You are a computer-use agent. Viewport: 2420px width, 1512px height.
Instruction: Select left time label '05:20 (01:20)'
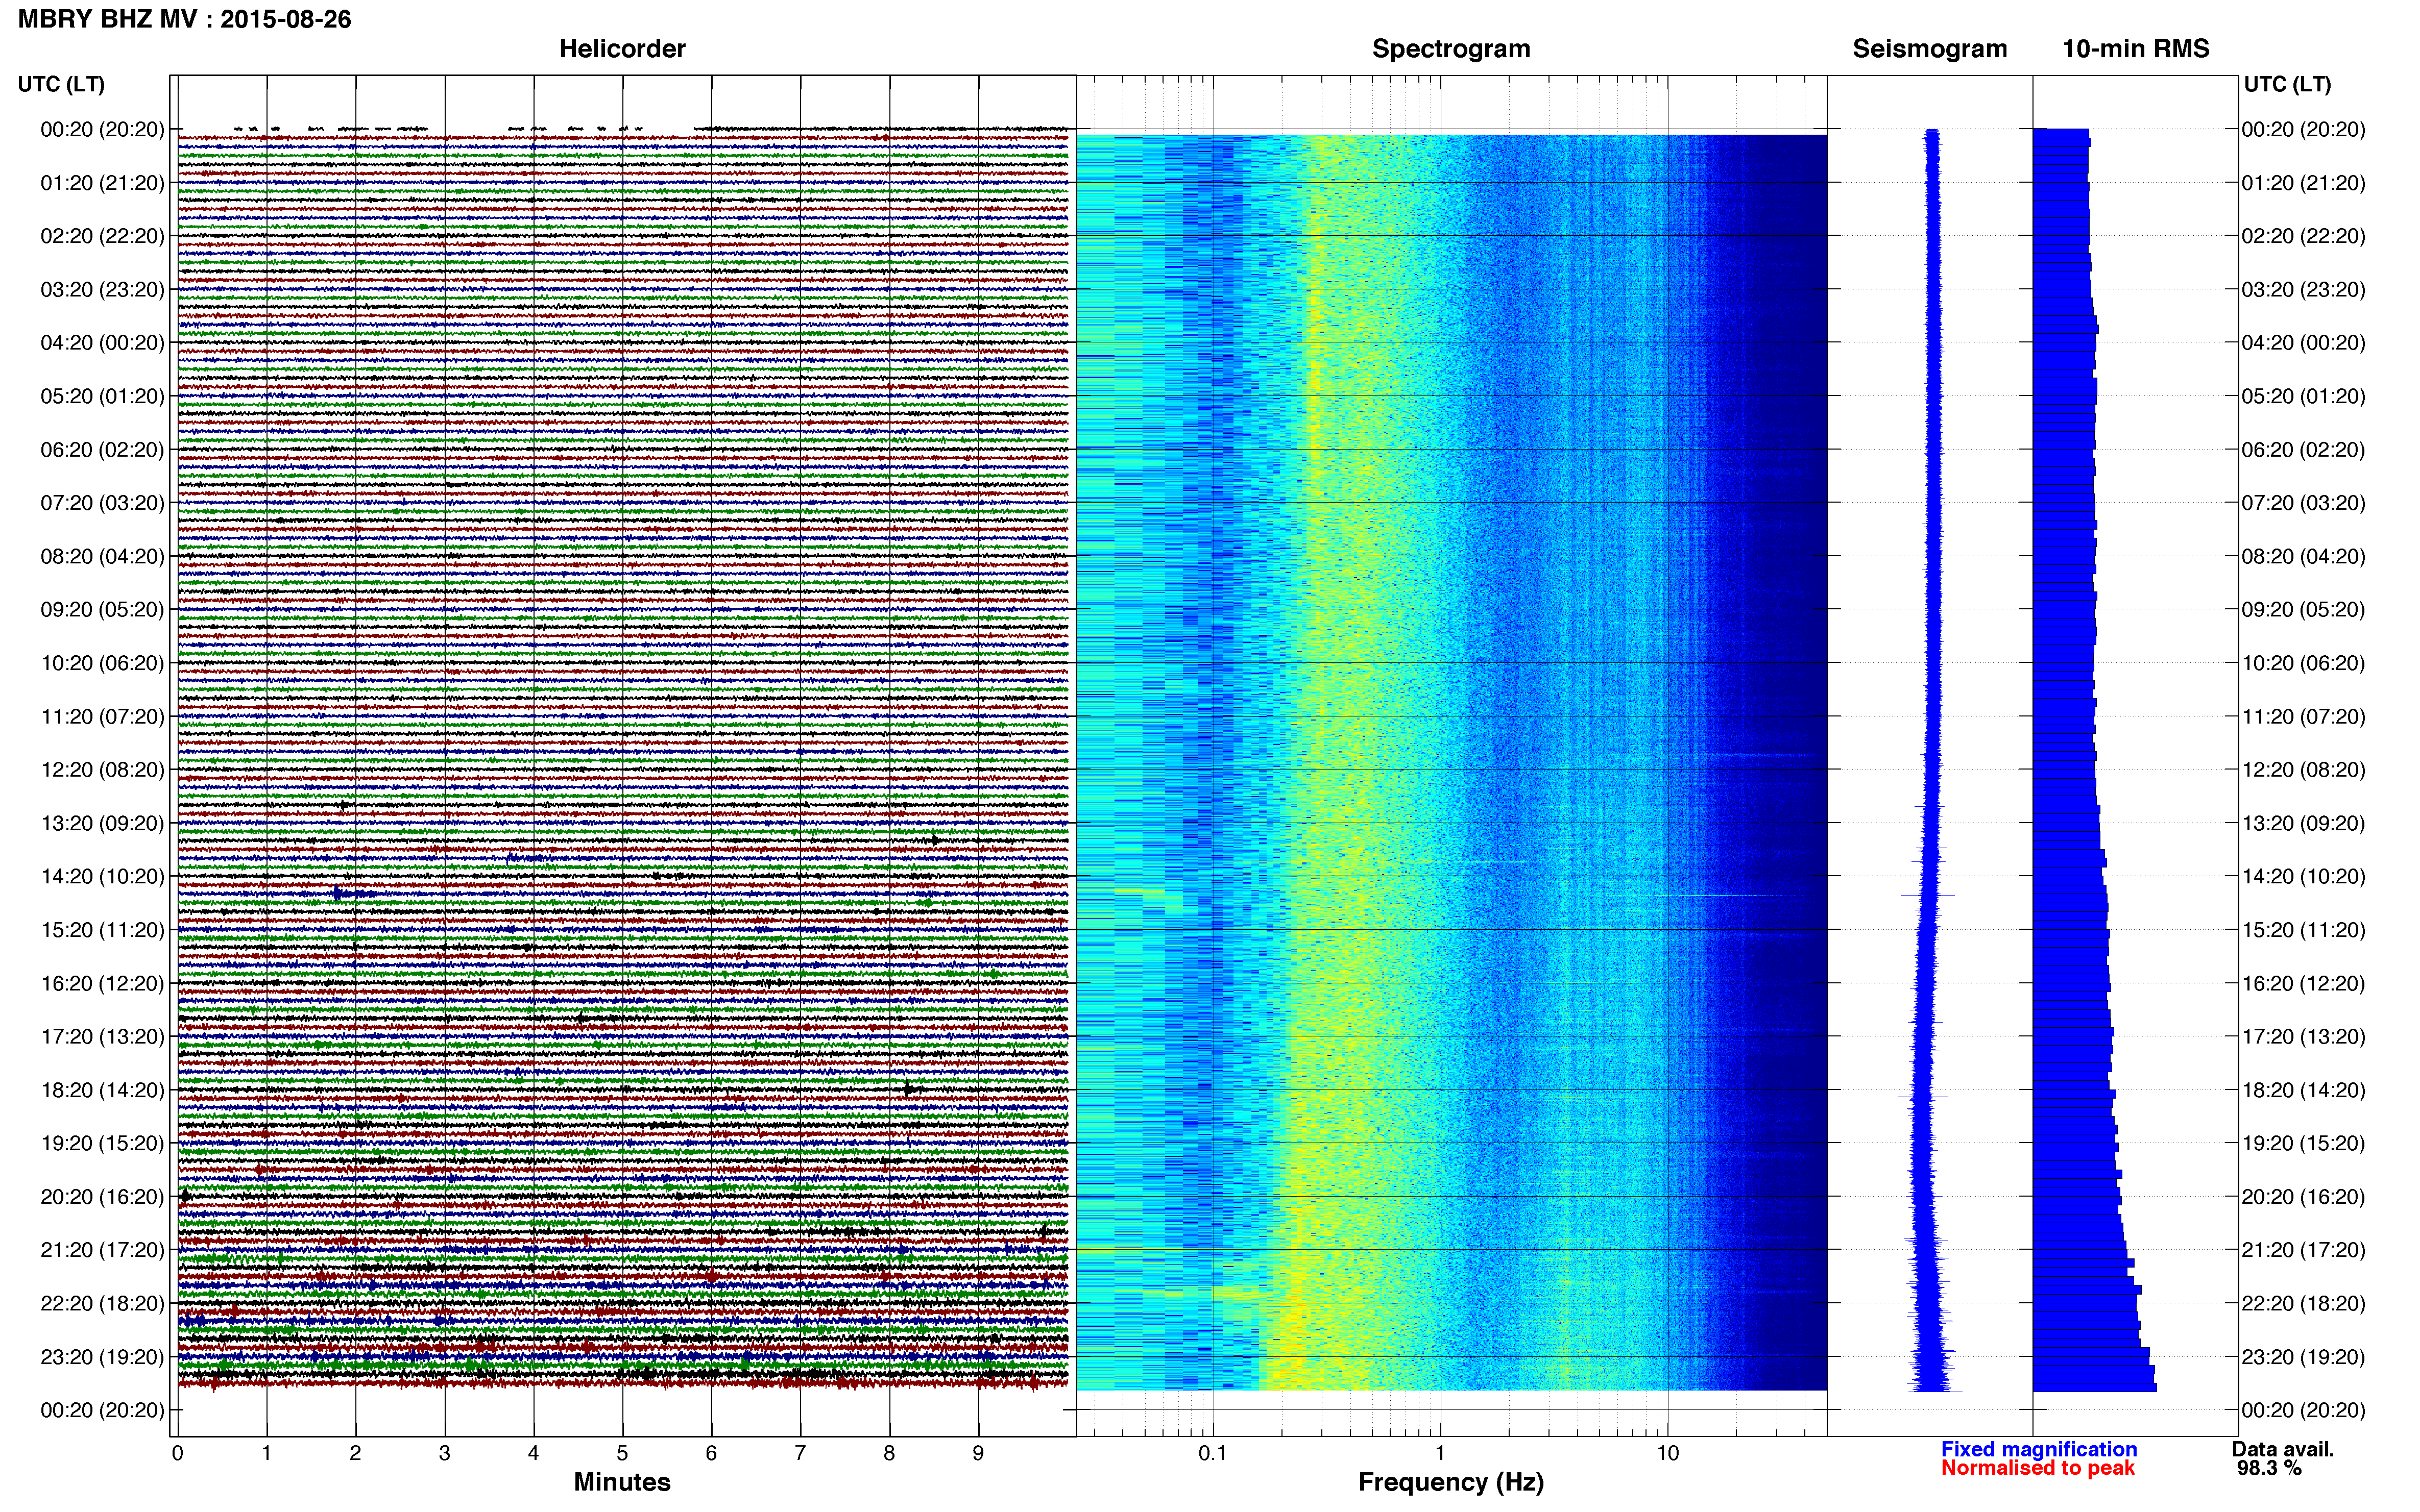(x=102, y=396)
